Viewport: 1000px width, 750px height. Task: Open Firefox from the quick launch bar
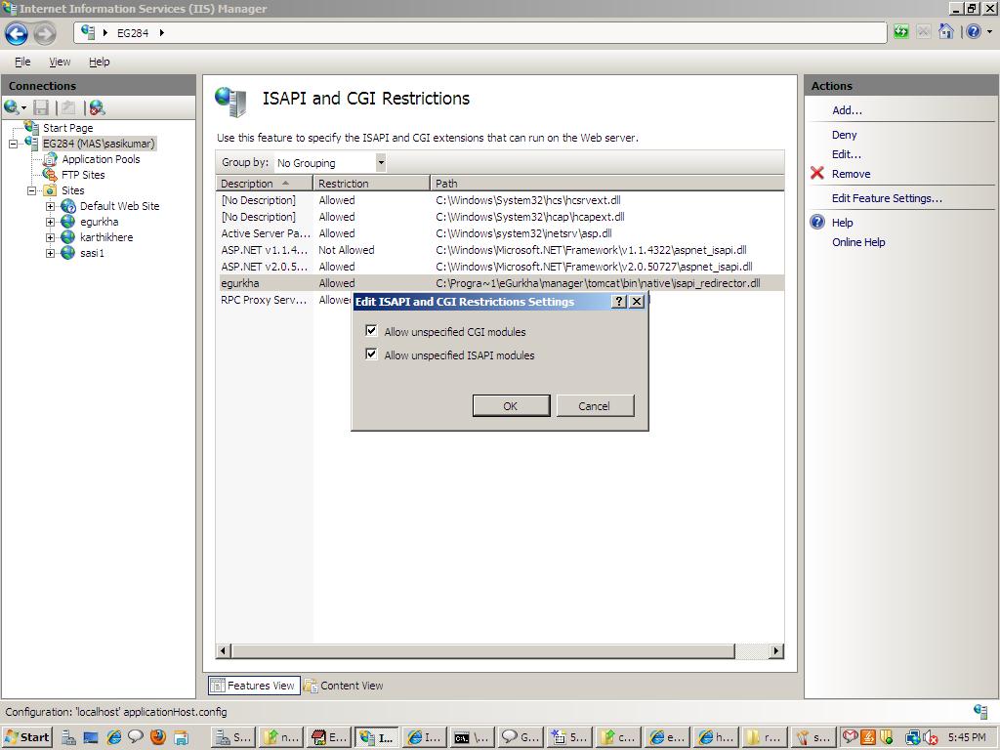click(157, 737)
